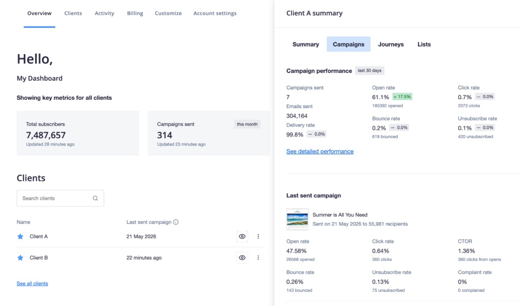Click the 61.1% open rate value
This screenshot has width=520, height=306.
tap(381, 97)
